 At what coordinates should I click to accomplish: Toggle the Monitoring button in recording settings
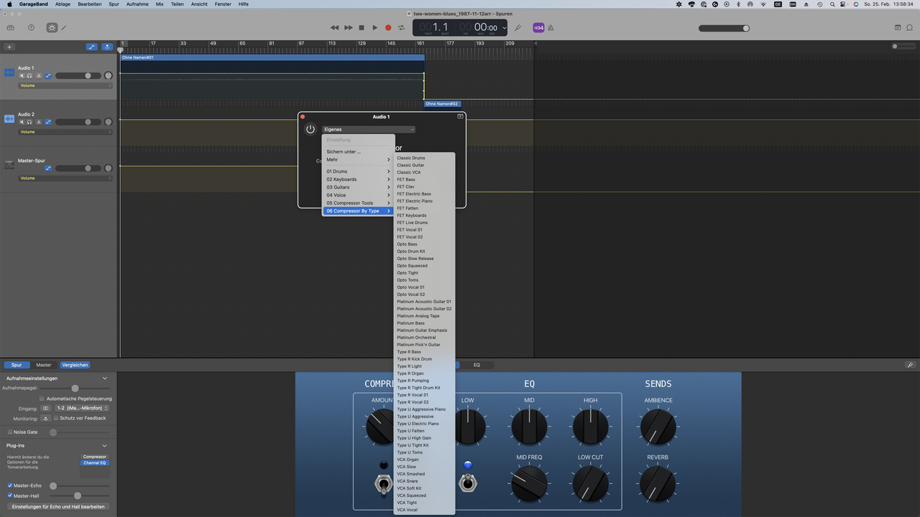[46, 418]
